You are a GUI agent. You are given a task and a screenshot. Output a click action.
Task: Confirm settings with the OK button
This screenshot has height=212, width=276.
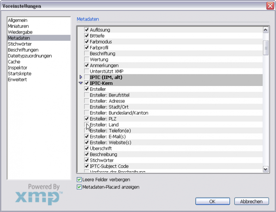(x=212, y=201)
